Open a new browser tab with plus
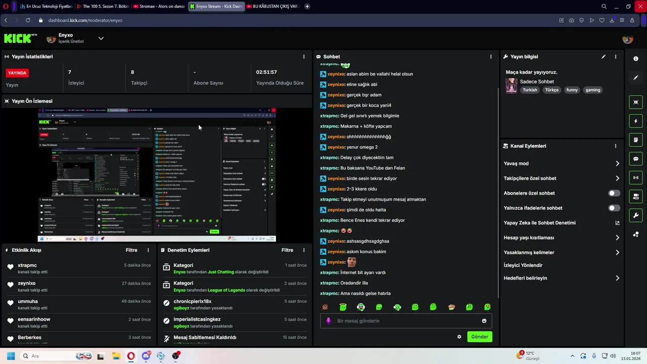The height and width of the screenshot is (364, 647). [x=307, y=7]
